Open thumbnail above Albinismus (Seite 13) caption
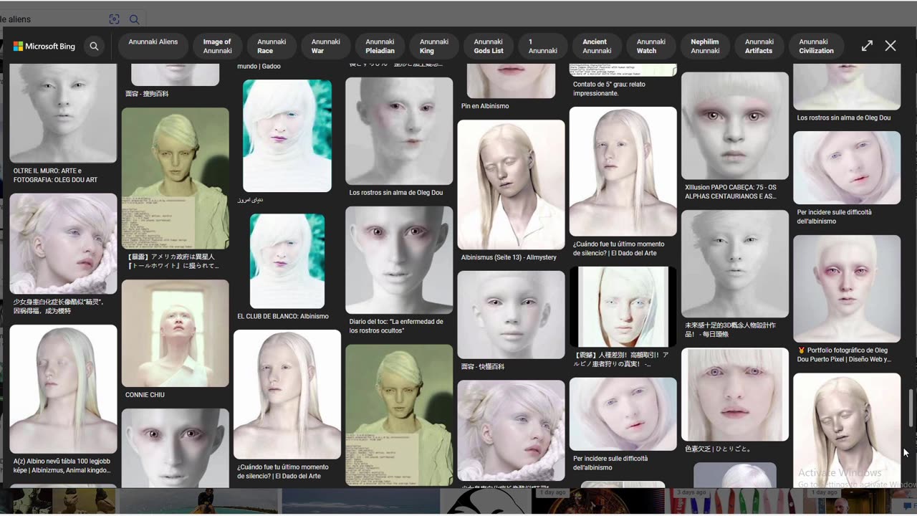Viewport: 917px width, 516px height. point(512,185)
